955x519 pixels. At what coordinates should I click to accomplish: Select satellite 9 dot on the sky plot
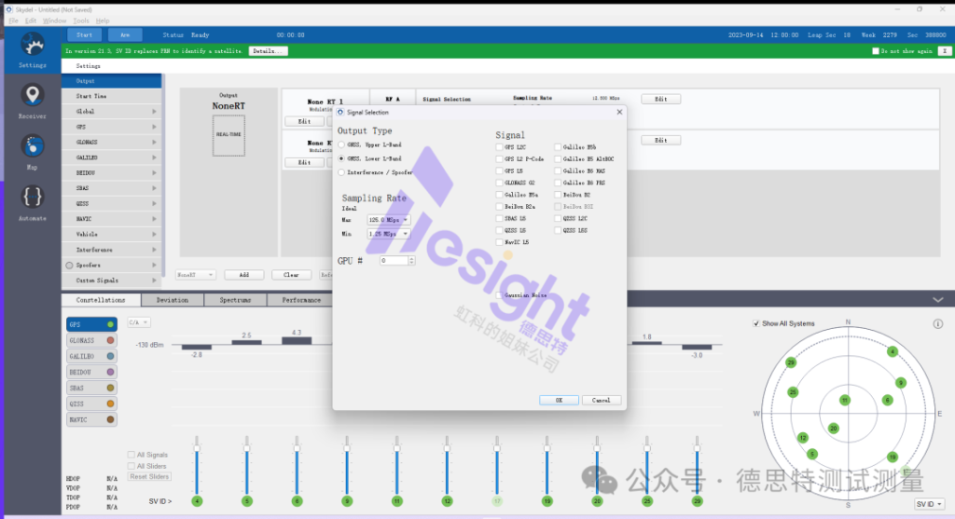coord(900,383)
